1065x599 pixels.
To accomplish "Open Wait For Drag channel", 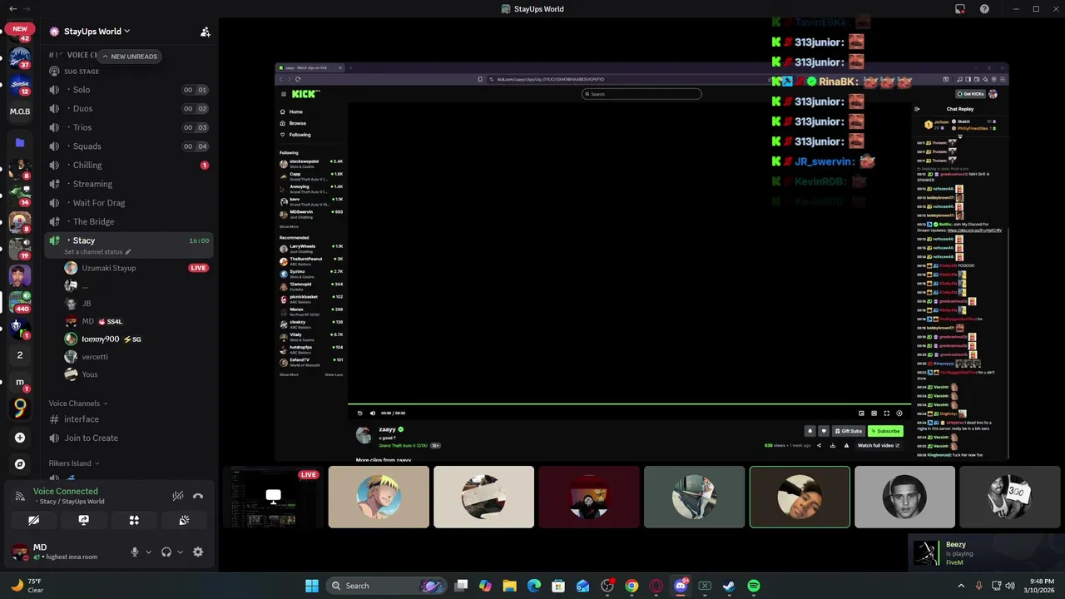I will pyautogui.click(x=130, y=203).
